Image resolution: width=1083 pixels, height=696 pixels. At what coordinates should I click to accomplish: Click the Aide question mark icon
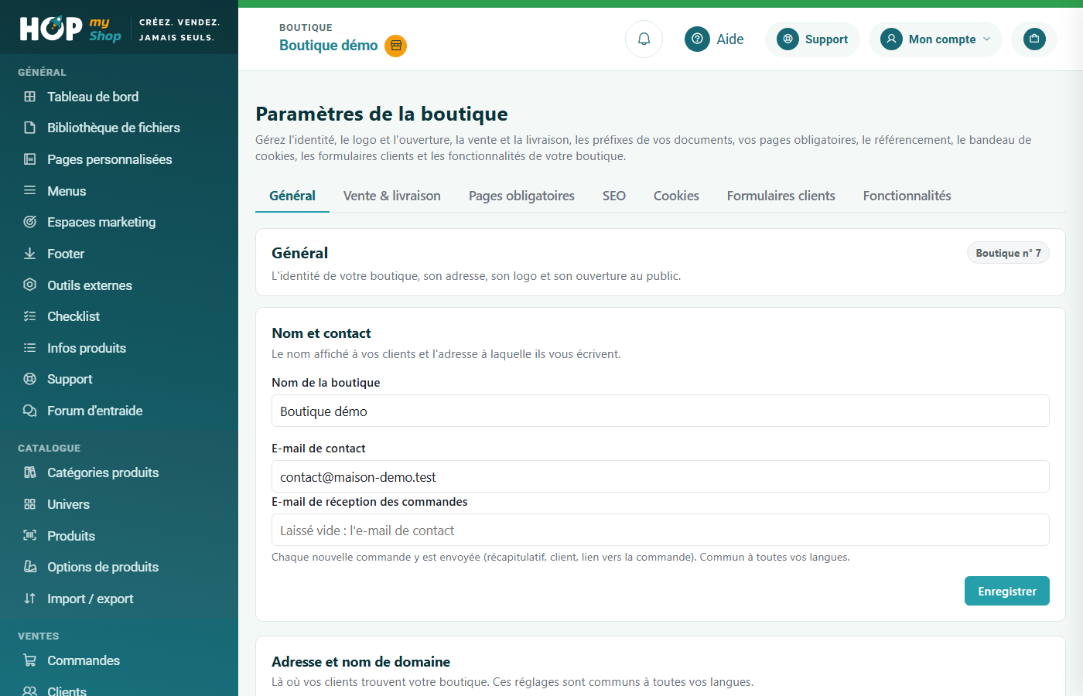click(x=697, y=39)
